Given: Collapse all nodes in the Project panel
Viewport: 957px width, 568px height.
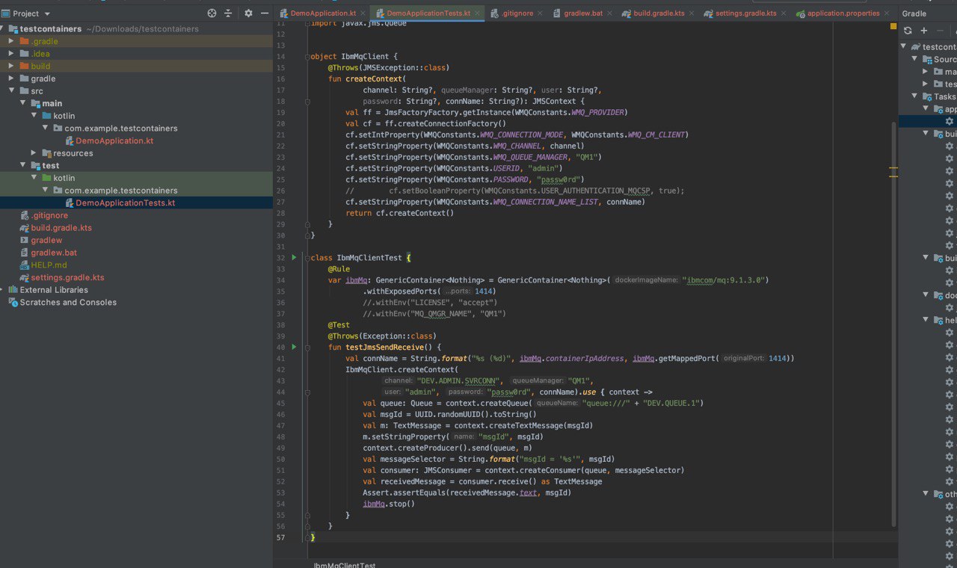Looking at the screenshot, I should pos(228,13).
